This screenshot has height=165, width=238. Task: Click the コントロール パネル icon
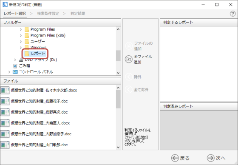pyautogui.click(x=15, y=72)
